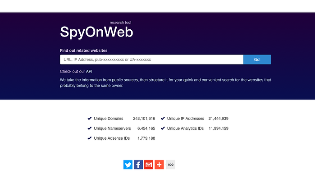Select the Unique Adsense IDs label

112,138
